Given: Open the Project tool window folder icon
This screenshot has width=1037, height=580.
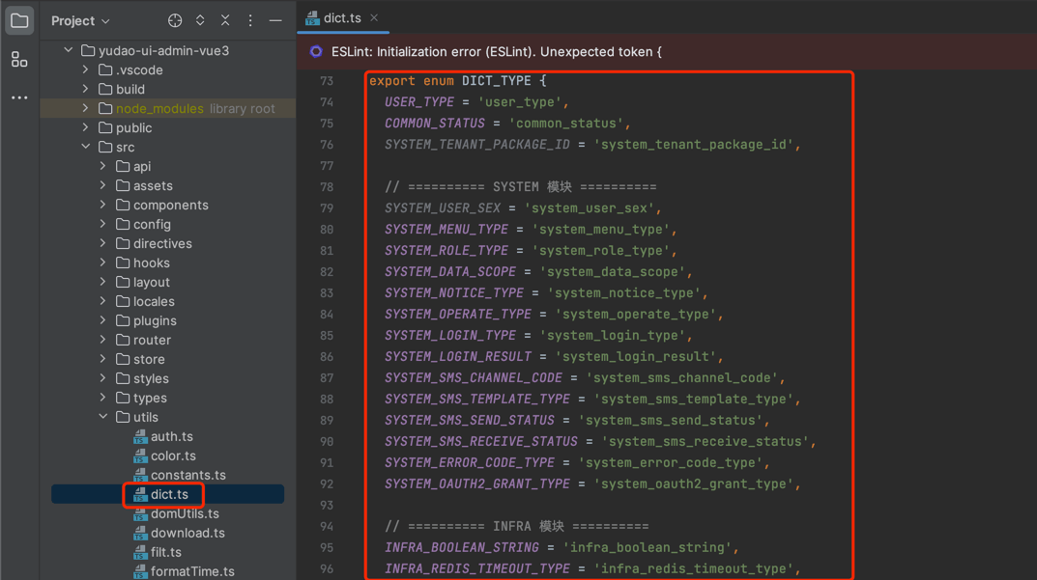Looking at the screenshot, I should point(19,20).
